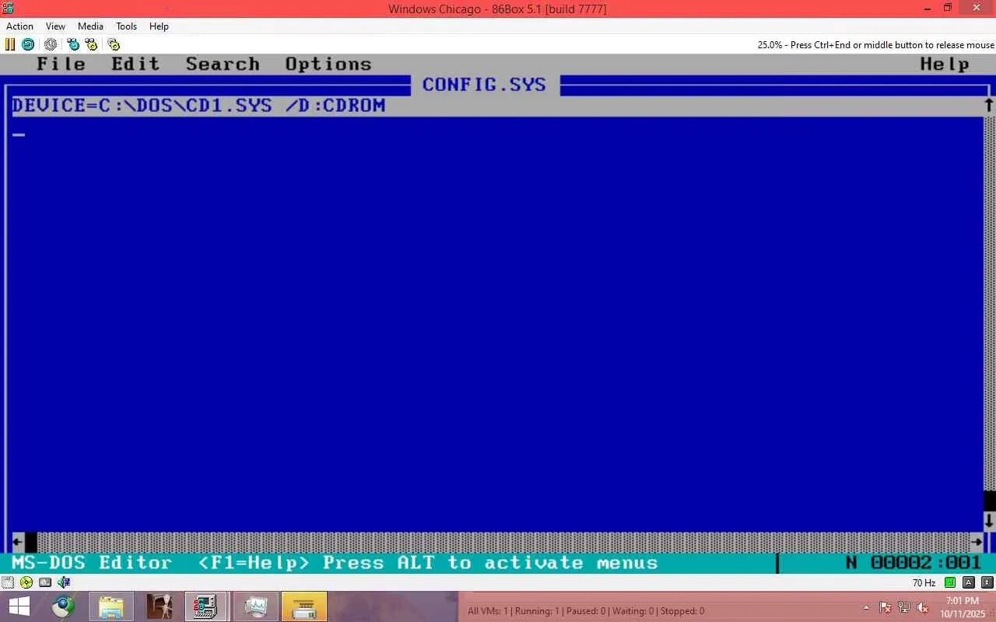Open File Explorer from the taskbar
996x622 pixels.
coord(111,606)
